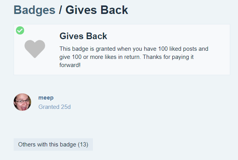Viewport: 238px width, 160px height.
Task: Go back to the Badges page
Action: (35, 10)
